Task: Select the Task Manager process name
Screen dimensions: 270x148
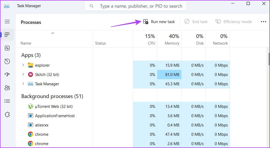Action: [x=47, y=84]
